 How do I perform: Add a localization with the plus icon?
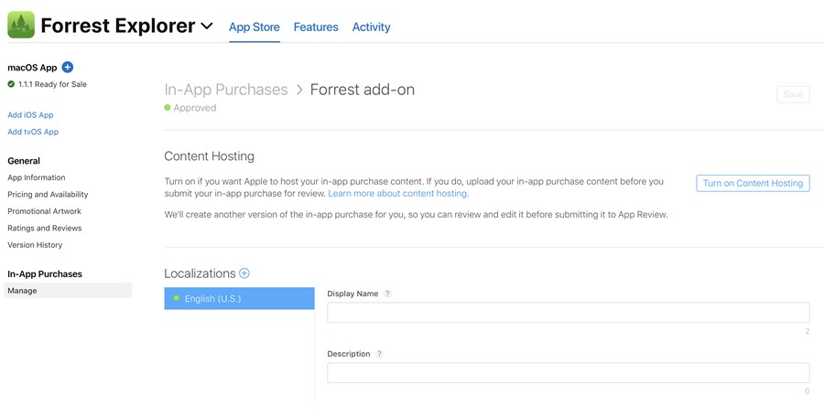[x=244, y=273]
